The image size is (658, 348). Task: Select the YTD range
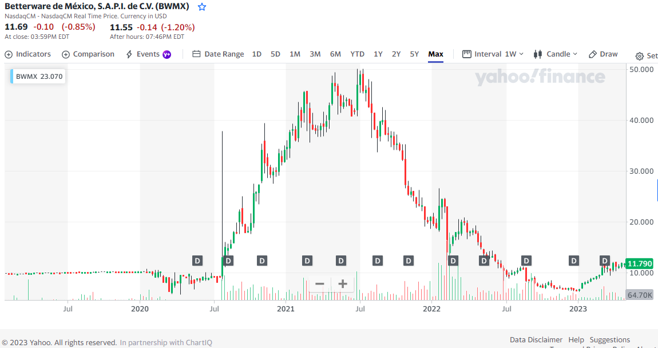358,54
